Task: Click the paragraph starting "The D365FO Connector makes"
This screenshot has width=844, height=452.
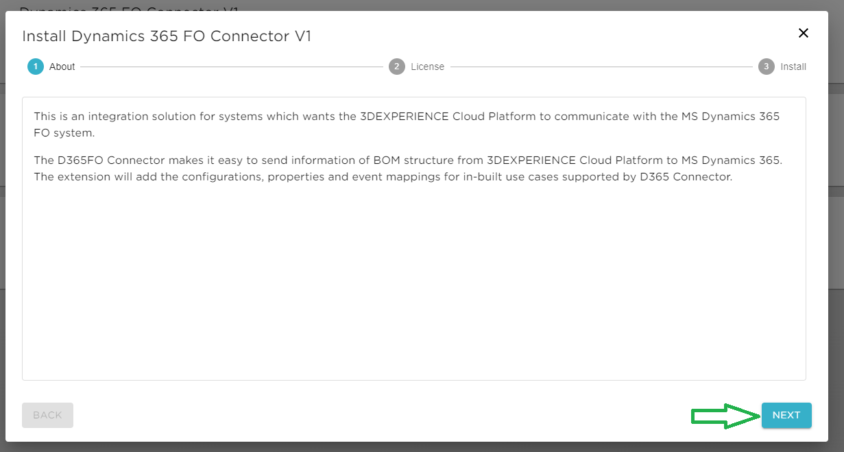Action: coord(407,160)
